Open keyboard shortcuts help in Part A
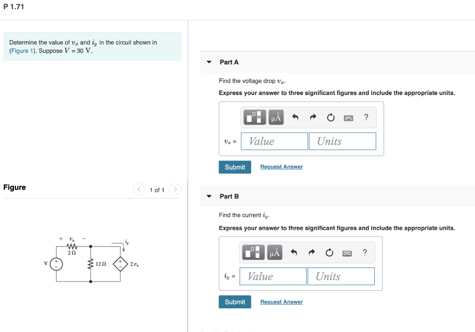Image resolution: width=475 pixels, height=332 pixels. [348, 117]
